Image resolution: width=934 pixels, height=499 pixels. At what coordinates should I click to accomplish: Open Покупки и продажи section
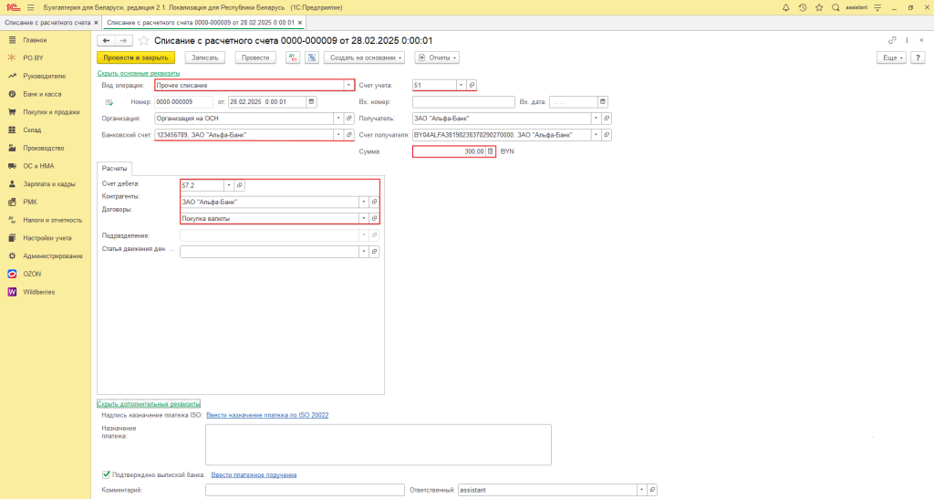pos(51,112)
